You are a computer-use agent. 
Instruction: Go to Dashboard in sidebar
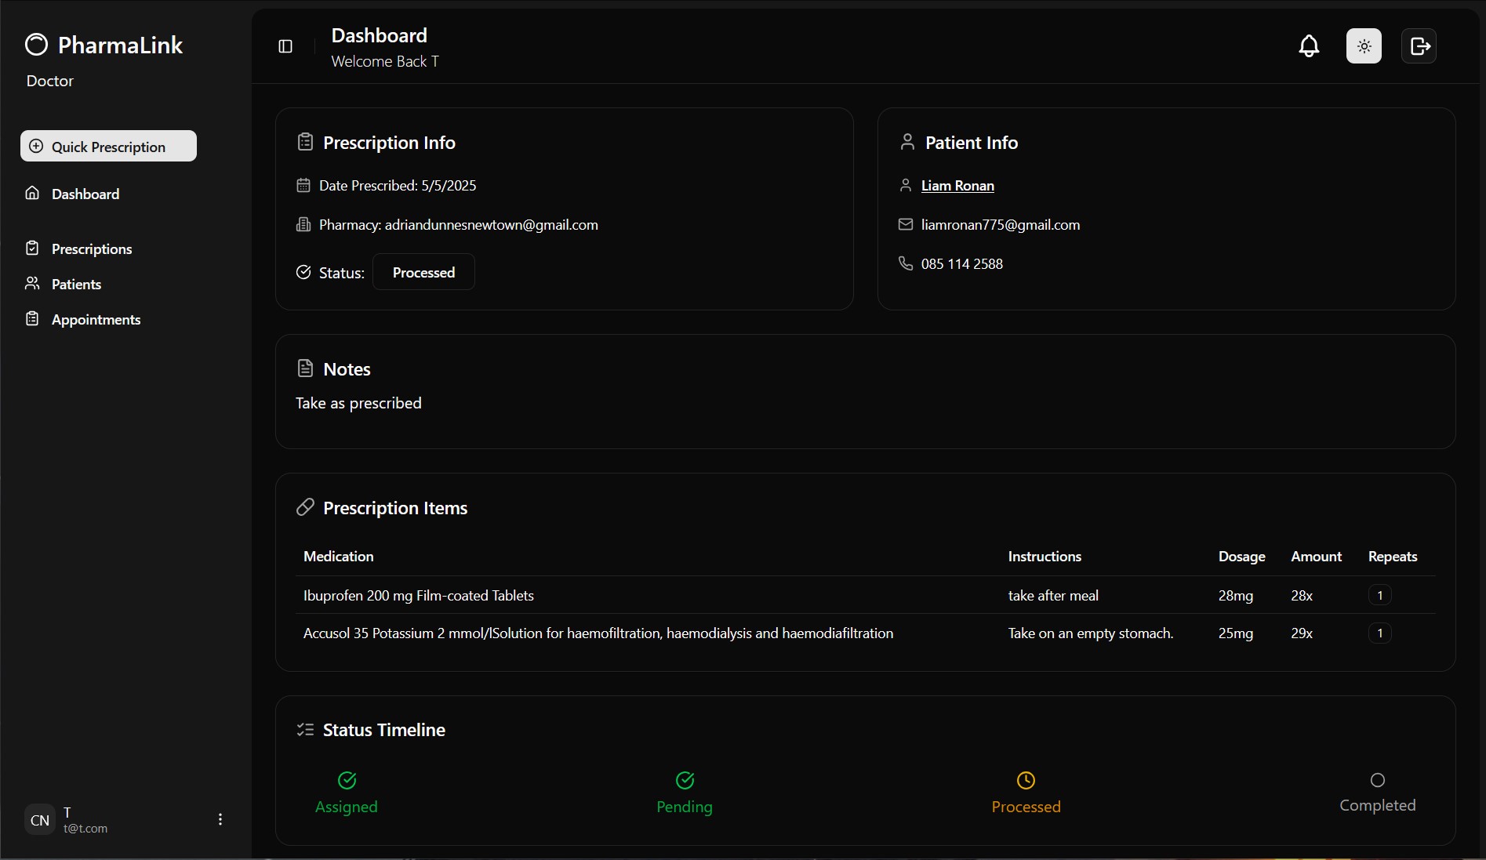[85, 194]
